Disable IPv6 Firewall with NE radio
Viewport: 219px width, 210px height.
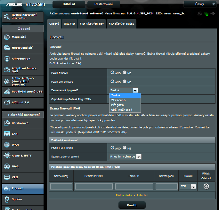(x=125, y=148)
